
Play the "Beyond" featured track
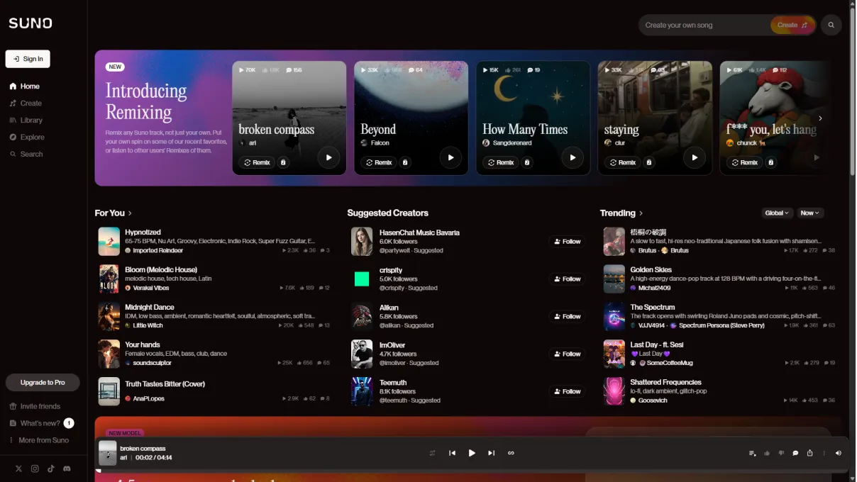click(450, 157)
